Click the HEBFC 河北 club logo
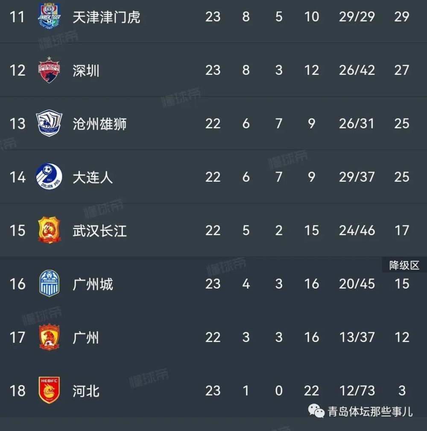 [49, 390]
